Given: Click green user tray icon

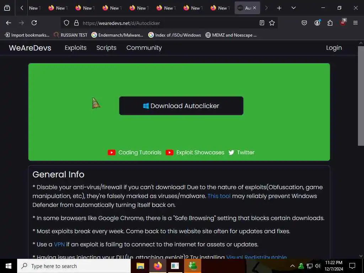Looking at the screenshot, I should (301, 266).
